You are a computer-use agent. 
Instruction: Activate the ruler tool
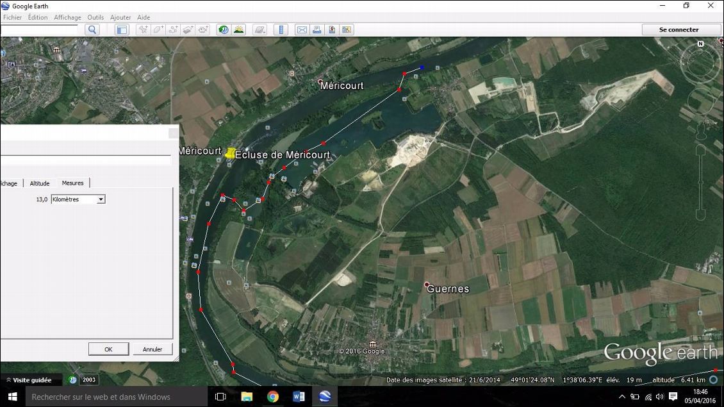click(281, 29)
